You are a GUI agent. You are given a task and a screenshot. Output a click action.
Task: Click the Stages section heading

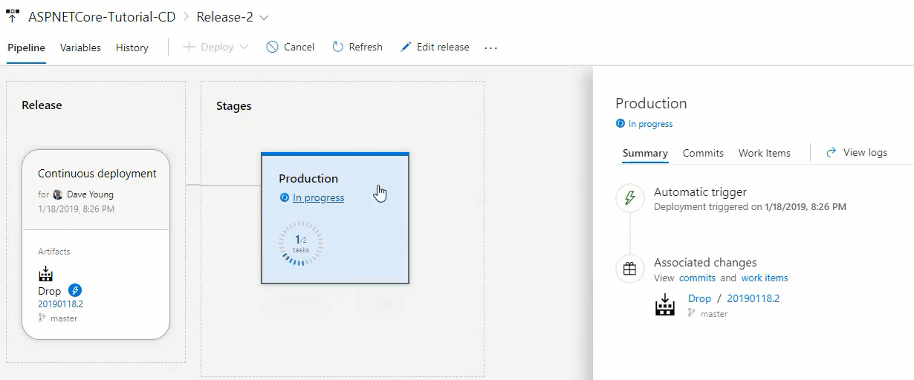coord(233,106)
